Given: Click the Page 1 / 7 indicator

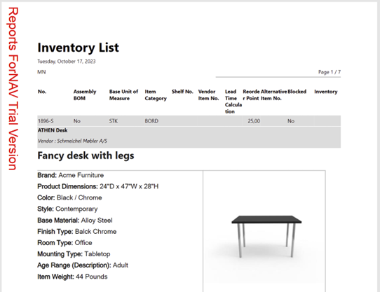Looking at the screenshot, I should point(330,72).
